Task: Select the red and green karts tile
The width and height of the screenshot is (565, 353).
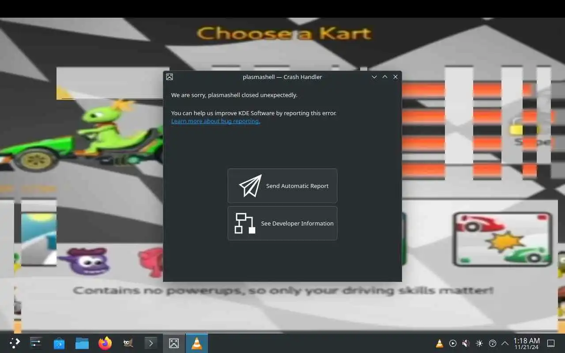Action: tap(503, 239)
